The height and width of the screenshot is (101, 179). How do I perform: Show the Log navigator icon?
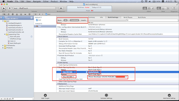[29, 14]
